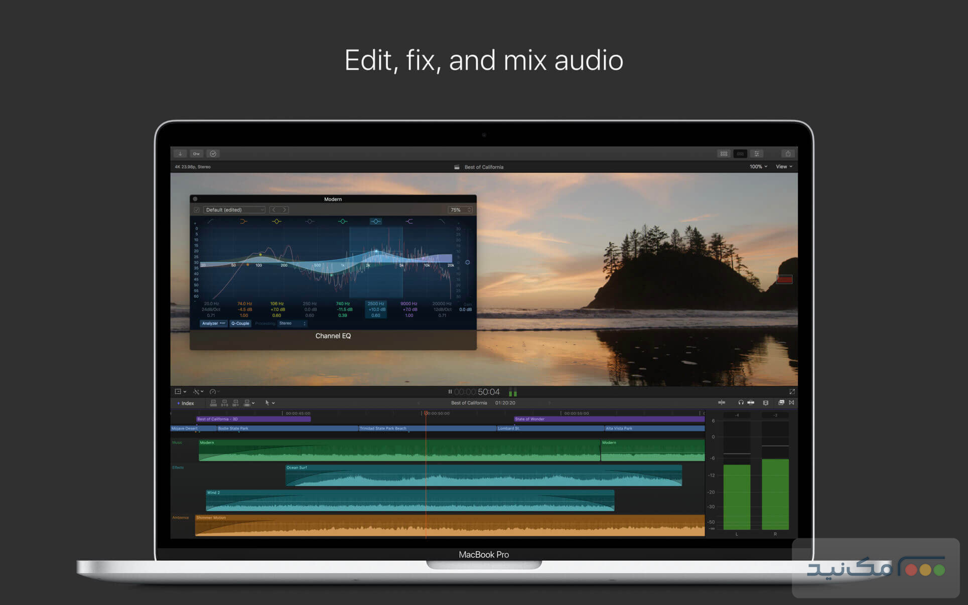The height and width of the screenshot is (605, 968).
Task: Open the Index panel in the timeline
Action: [187, 403]
